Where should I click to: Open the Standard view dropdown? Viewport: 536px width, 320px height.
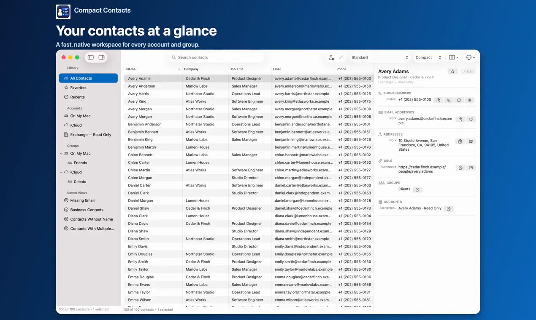(x=379, y=57)
